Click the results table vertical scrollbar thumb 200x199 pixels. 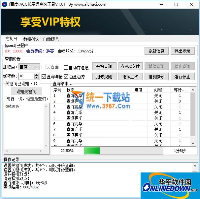tap(193, 114)
